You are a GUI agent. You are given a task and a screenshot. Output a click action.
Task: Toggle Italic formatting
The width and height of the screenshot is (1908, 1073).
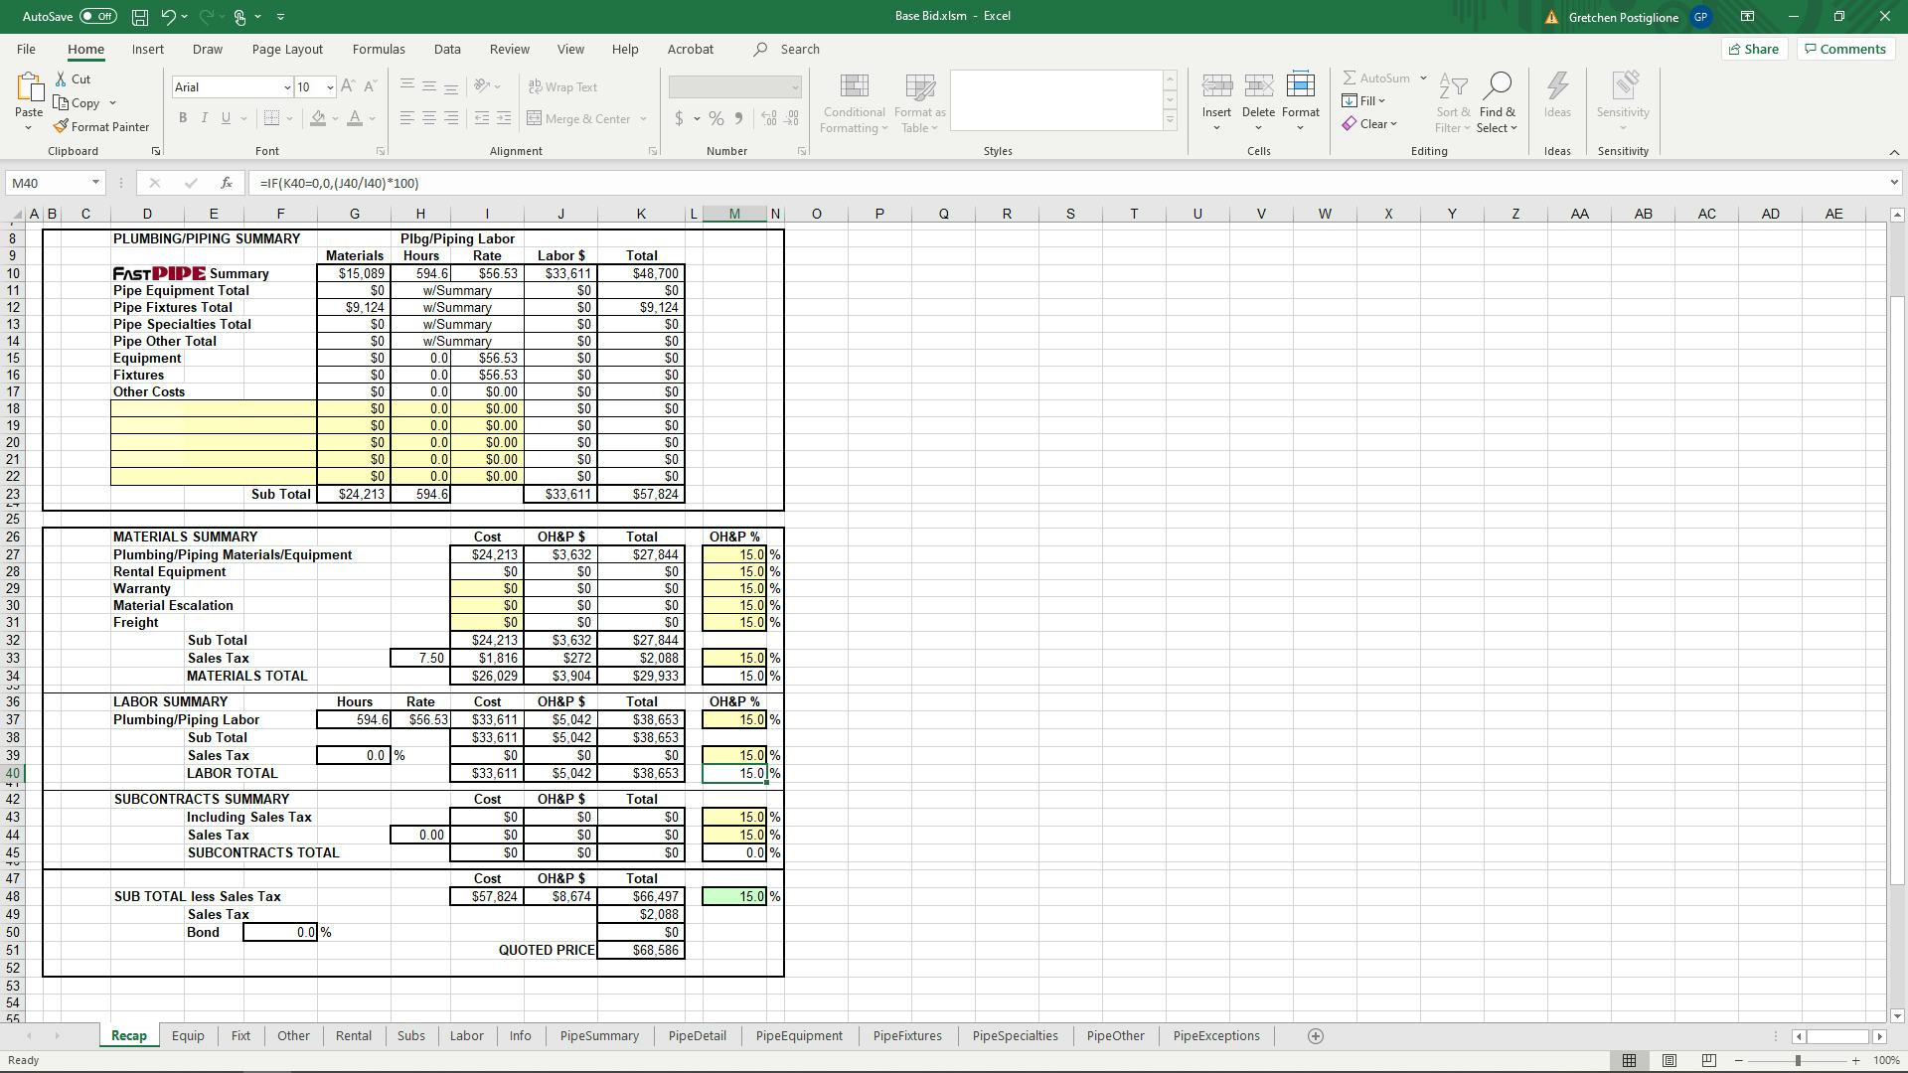point(205,118)
